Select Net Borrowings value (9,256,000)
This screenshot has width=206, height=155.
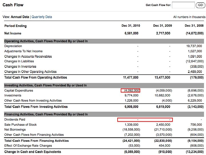tap(195, 129)
